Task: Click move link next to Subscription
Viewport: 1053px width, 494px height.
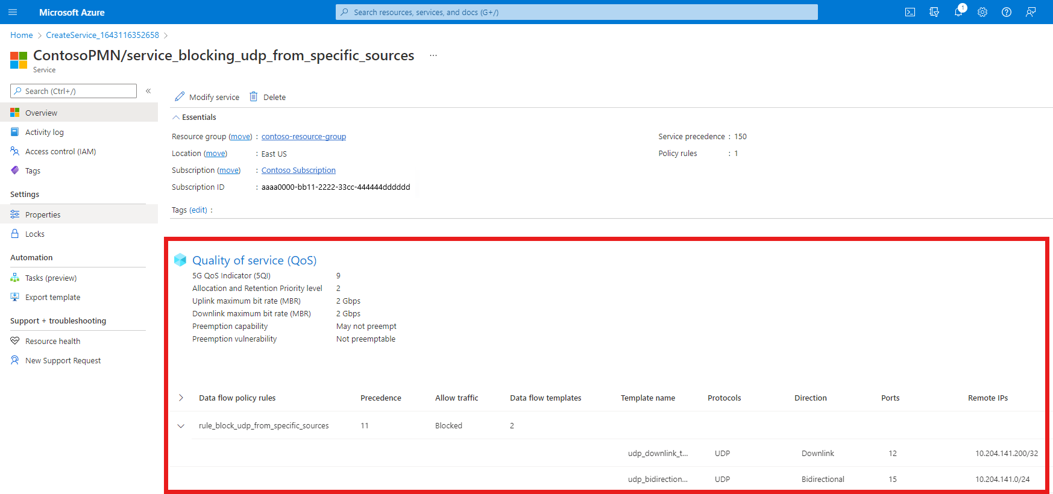Action: (x=229, y=170)
